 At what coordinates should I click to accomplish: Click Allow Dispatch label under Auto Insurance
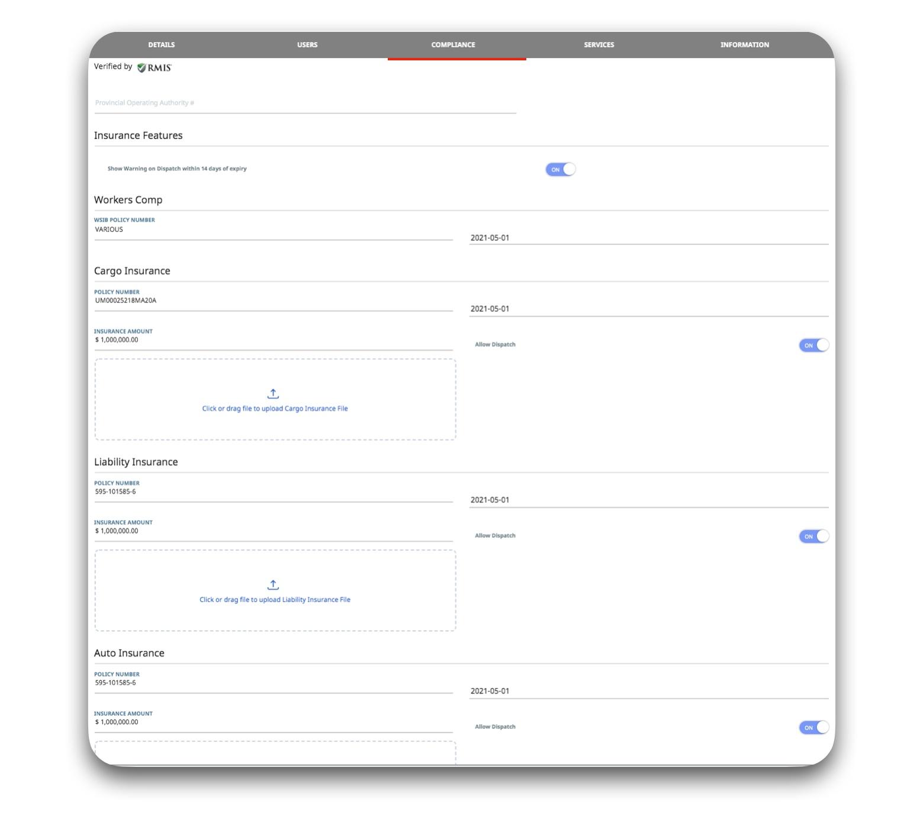click(495, 727)
